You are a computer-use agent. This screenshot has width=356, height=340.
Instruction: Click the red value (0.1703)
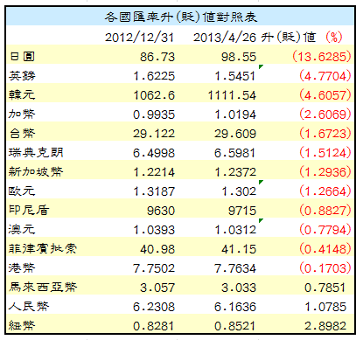(325, 268)
